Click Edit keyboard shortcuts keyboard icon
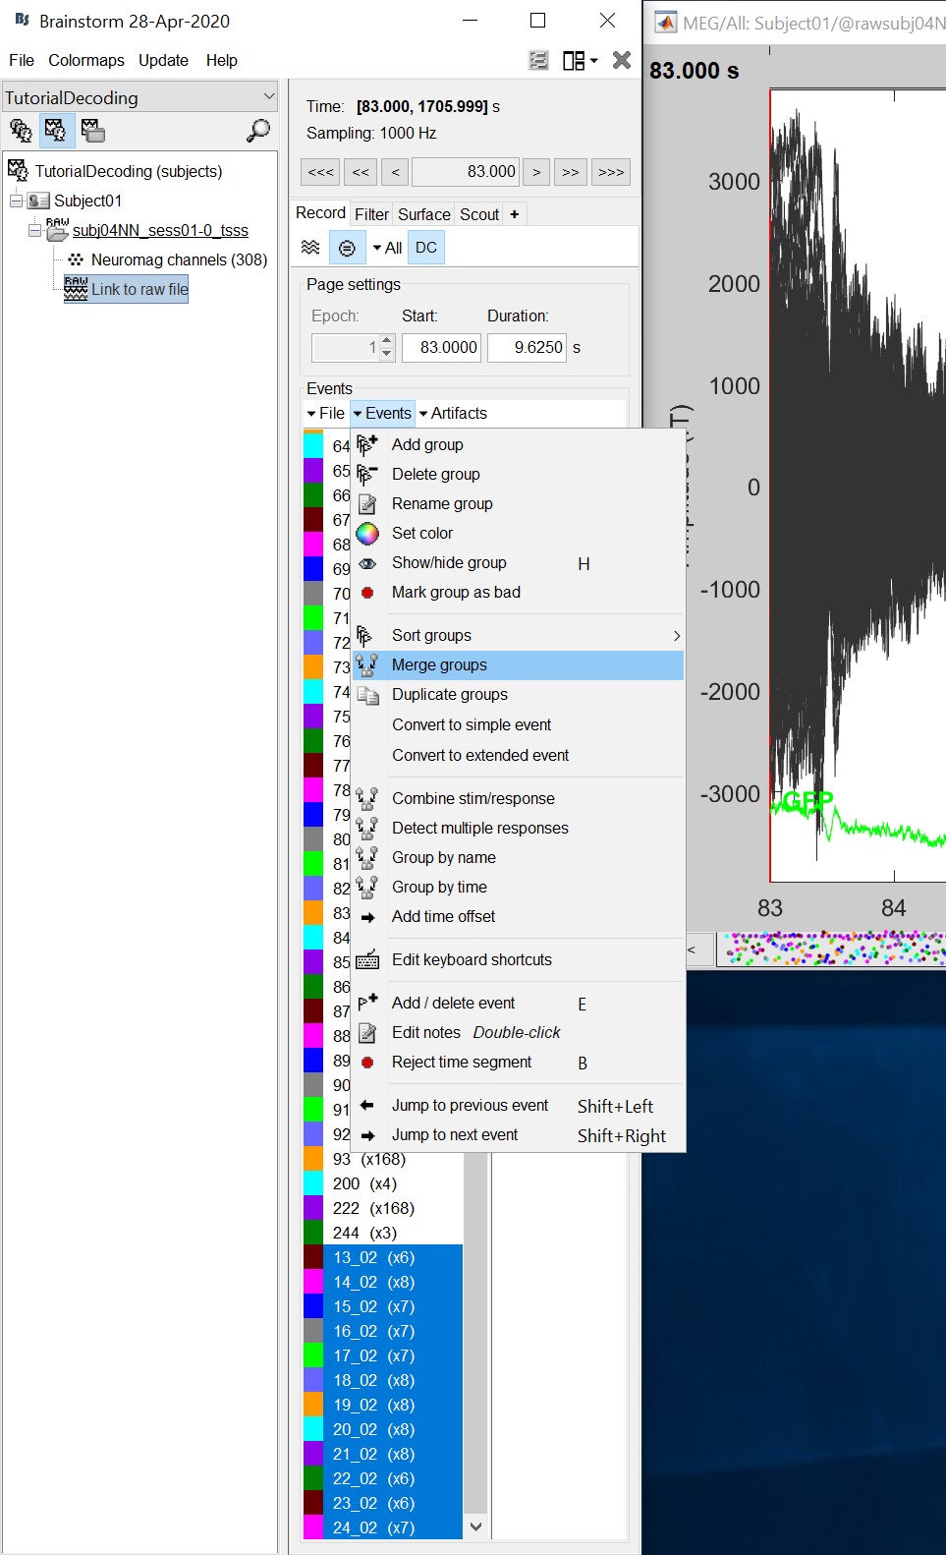The image size is (946, 1555). tap(367, 960)
